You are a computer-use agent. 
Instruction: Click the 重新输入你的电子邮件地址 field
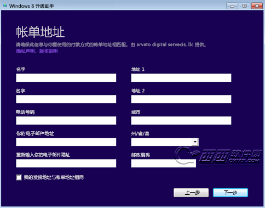coord(66,164)
